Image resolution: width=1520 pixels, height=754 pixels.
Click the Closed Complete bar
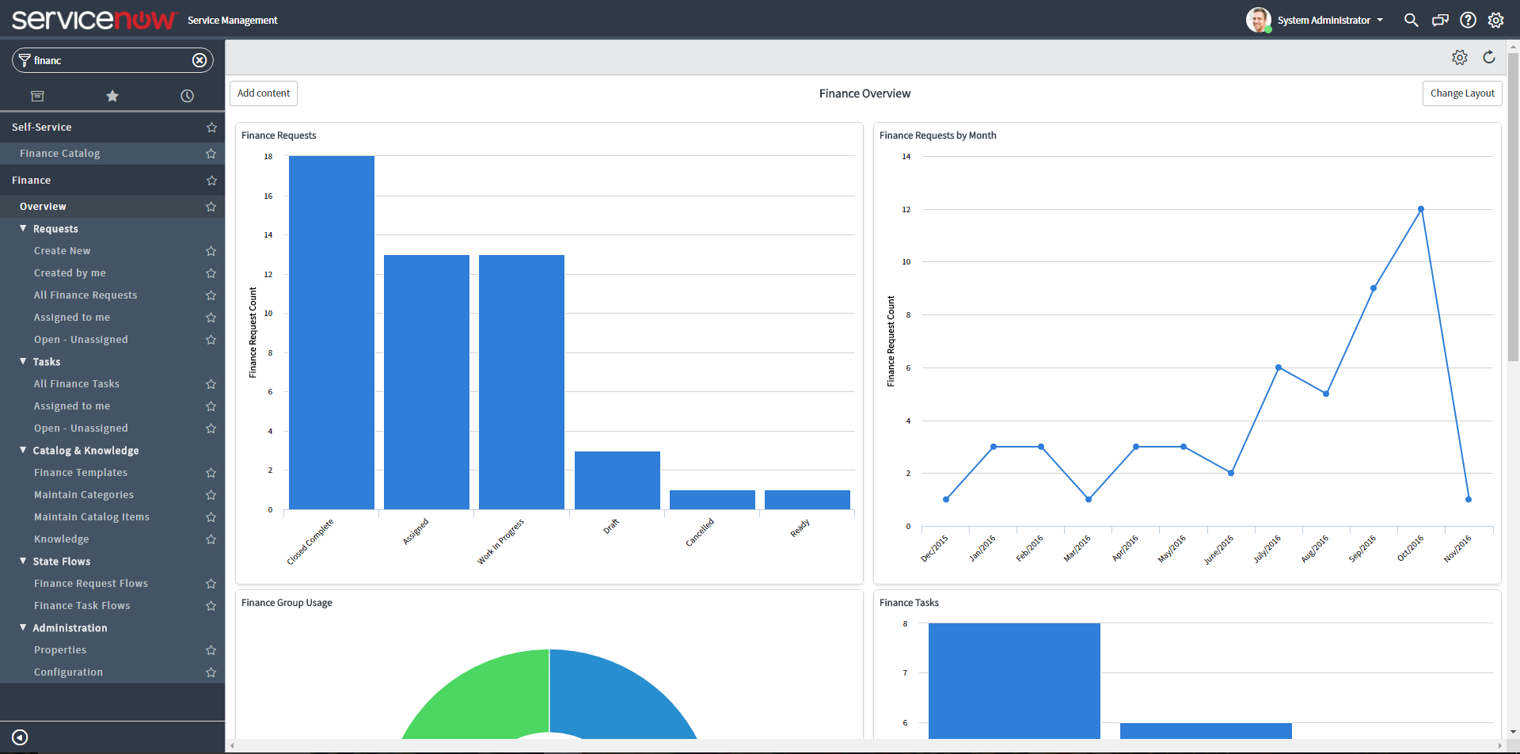pos(332,333)
